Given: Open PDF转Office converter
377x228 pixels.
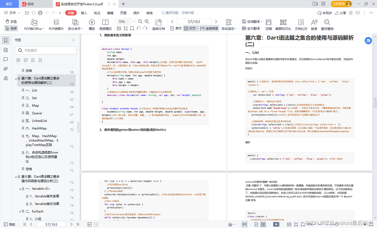Looking at the screenshot, I should (34, 25).
